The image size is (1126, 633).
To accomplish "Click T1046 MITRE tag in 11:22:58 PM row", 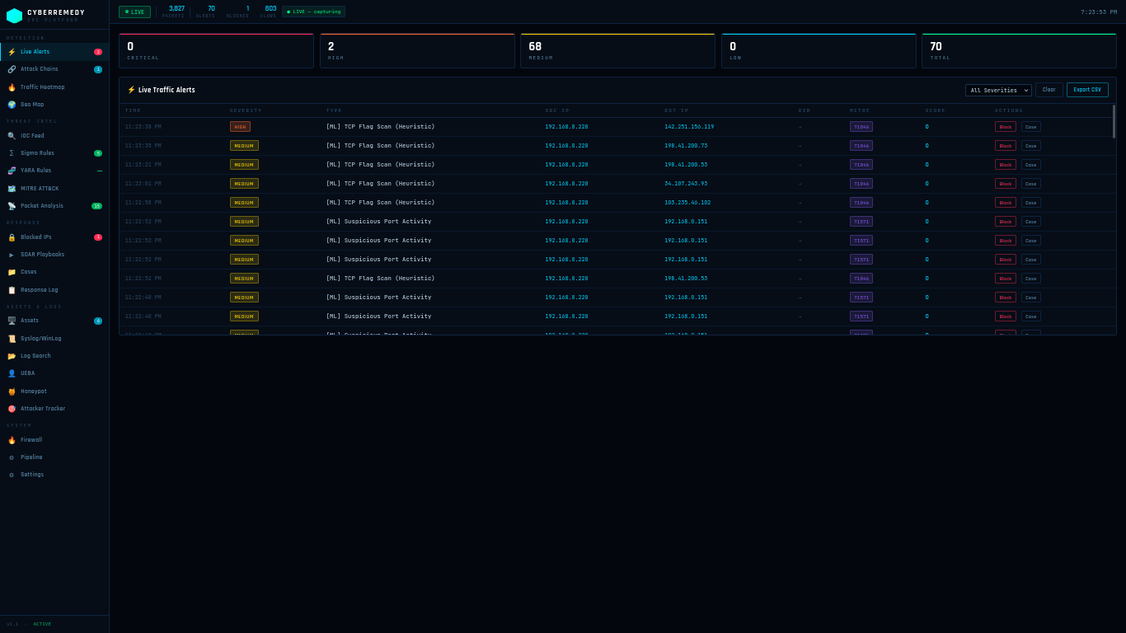I will click(861, 203).
